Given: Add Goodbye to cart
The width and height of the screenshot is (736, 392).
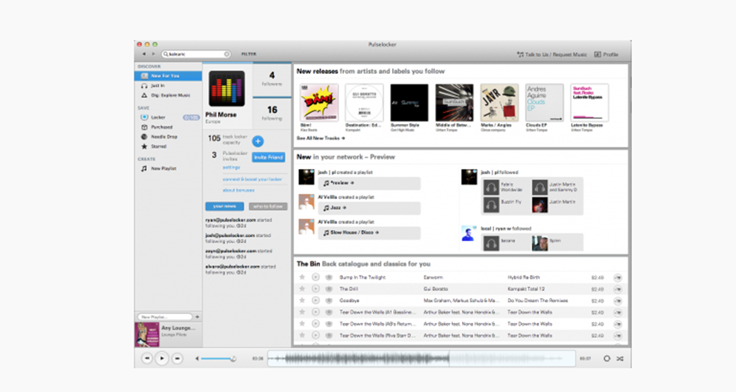Looking at the screenshot, I should click(617, 300).
